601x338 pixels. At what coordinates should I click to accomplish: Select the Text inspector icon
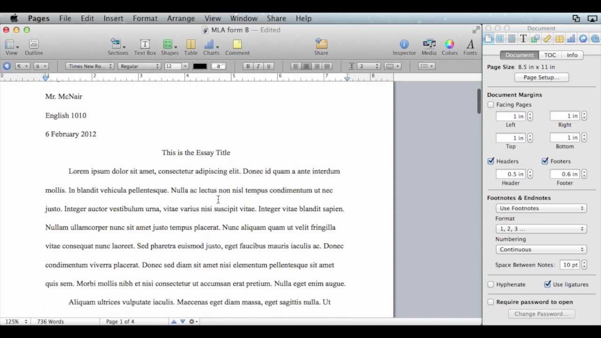[x=524, y=39]
